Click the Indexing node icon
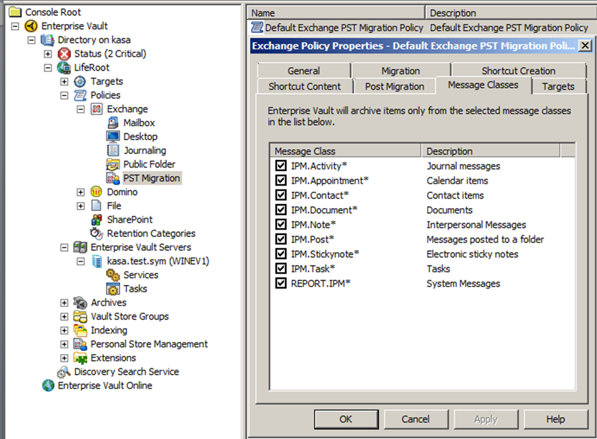The height and width of the screenshot is (439, 597). point(80,330)
